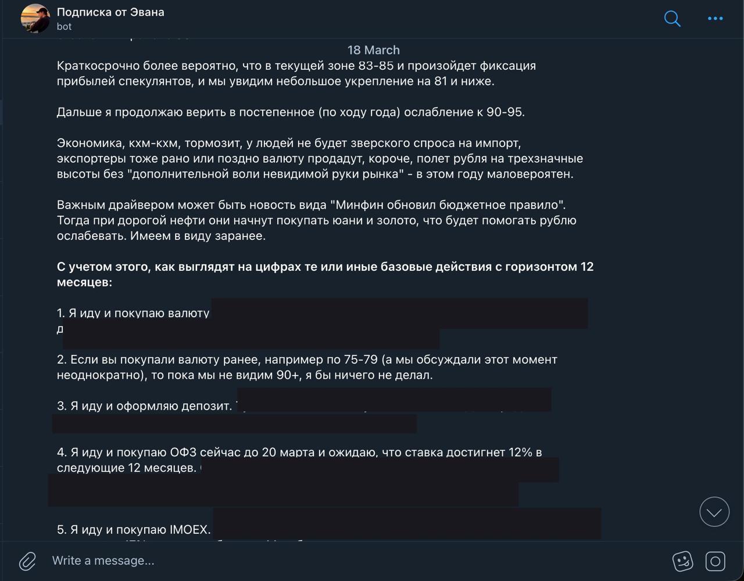Open the sticker and emoji panel
Screen dimensions: 744x581
(x=682, y=561)
